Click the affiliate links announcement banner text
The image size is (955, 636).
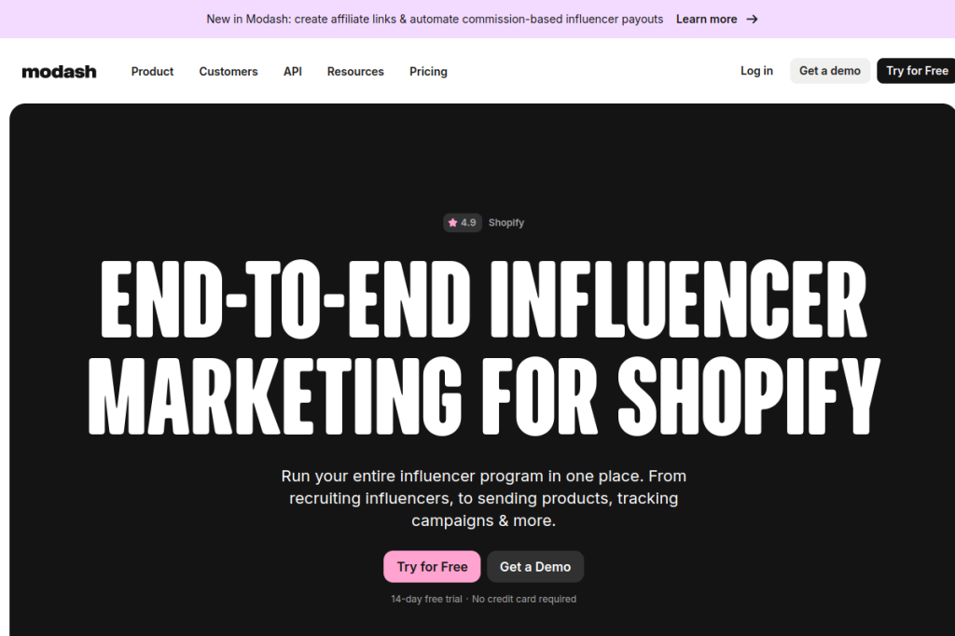tap(435, 19)
